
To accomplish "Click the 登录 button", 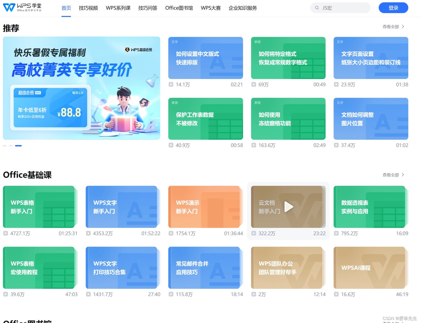I will [393, 8].
